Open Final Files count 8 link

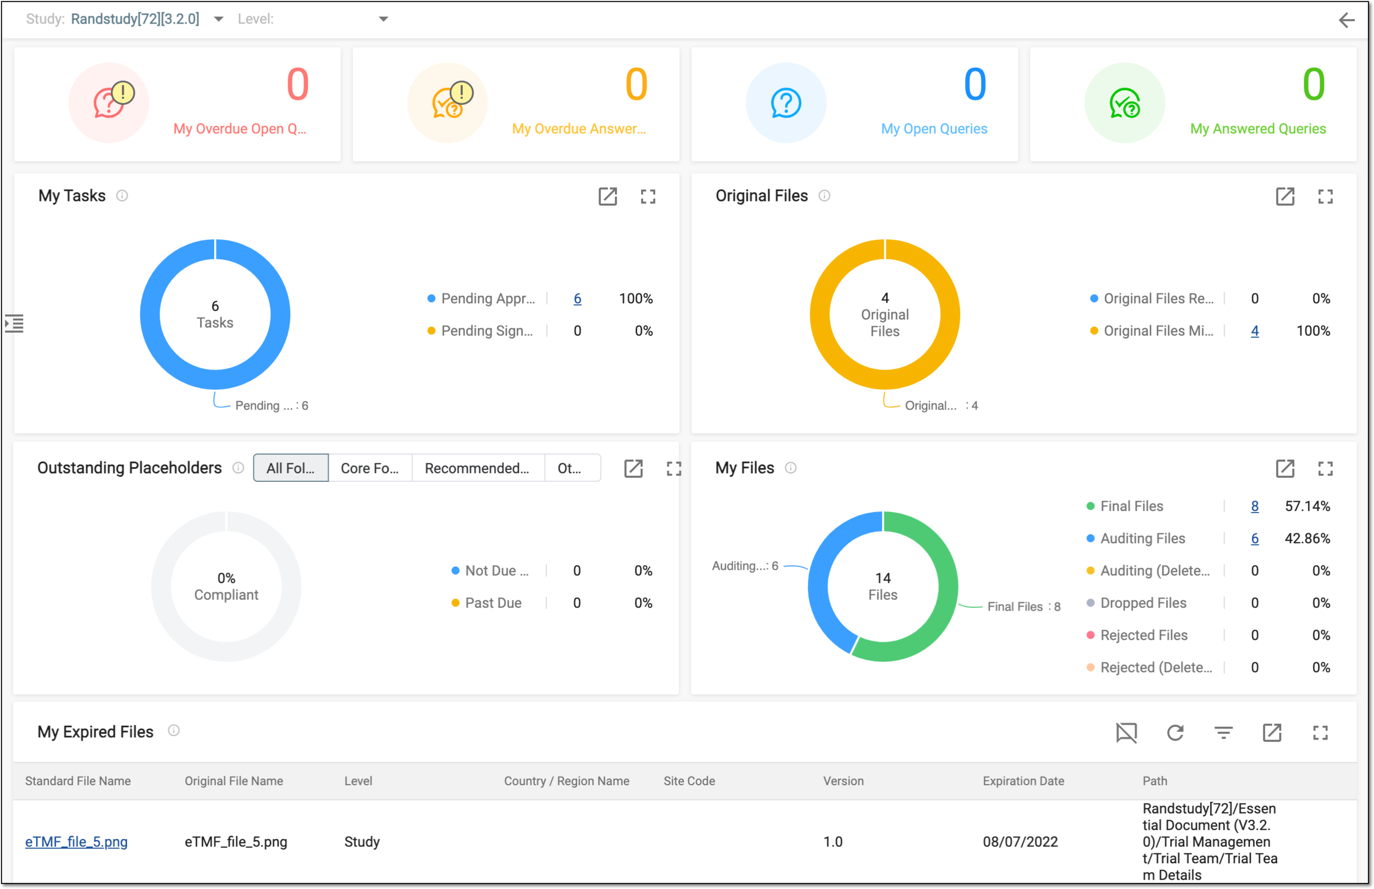click(1255, 506)
